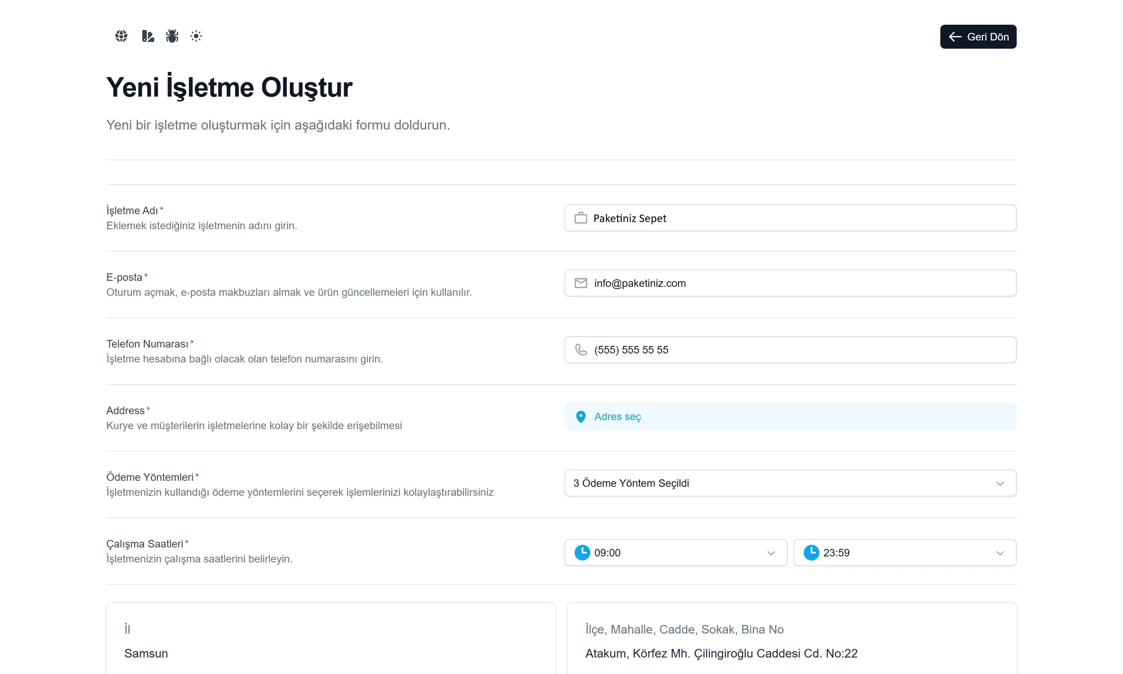Click the envelope icon in the E-posta field
This screenshot has height=674, width=1123.
(x=581, y=283)
